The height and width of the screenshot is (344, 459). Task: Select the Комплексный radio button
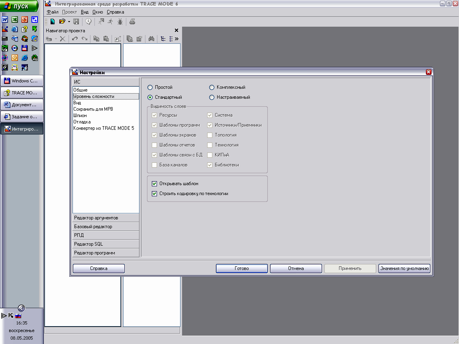pos(212,87)
